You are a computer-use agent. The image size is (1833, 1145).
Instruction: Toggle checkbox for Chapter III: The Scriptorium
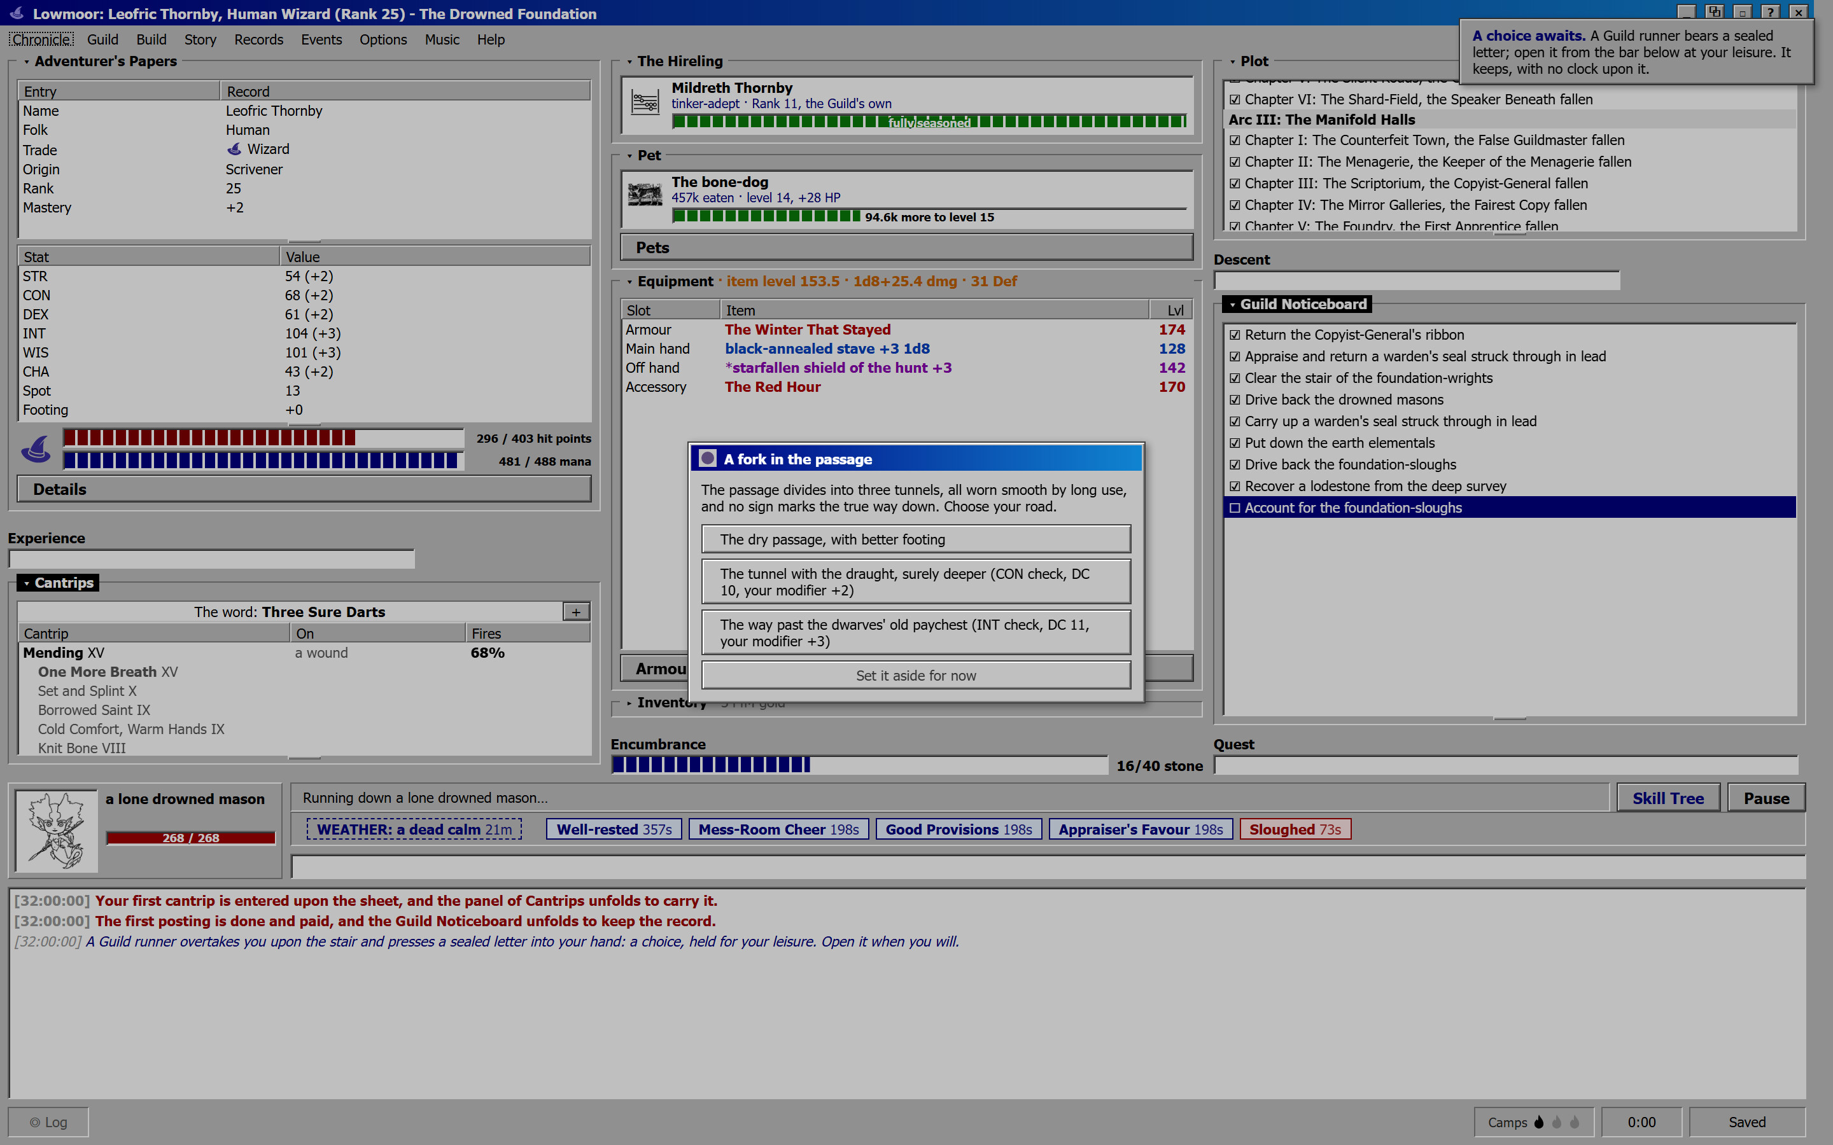pos(1235,183)
